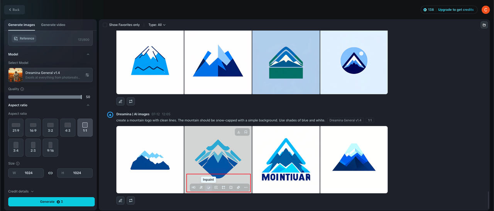Open model settings sliders icon
494x211 pixels.
(x=87, y=75)
